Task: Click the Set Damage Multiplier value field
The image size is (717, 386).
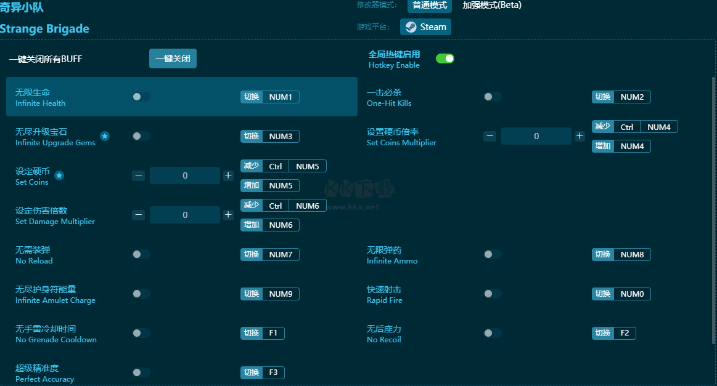Action: pos(185,215)
